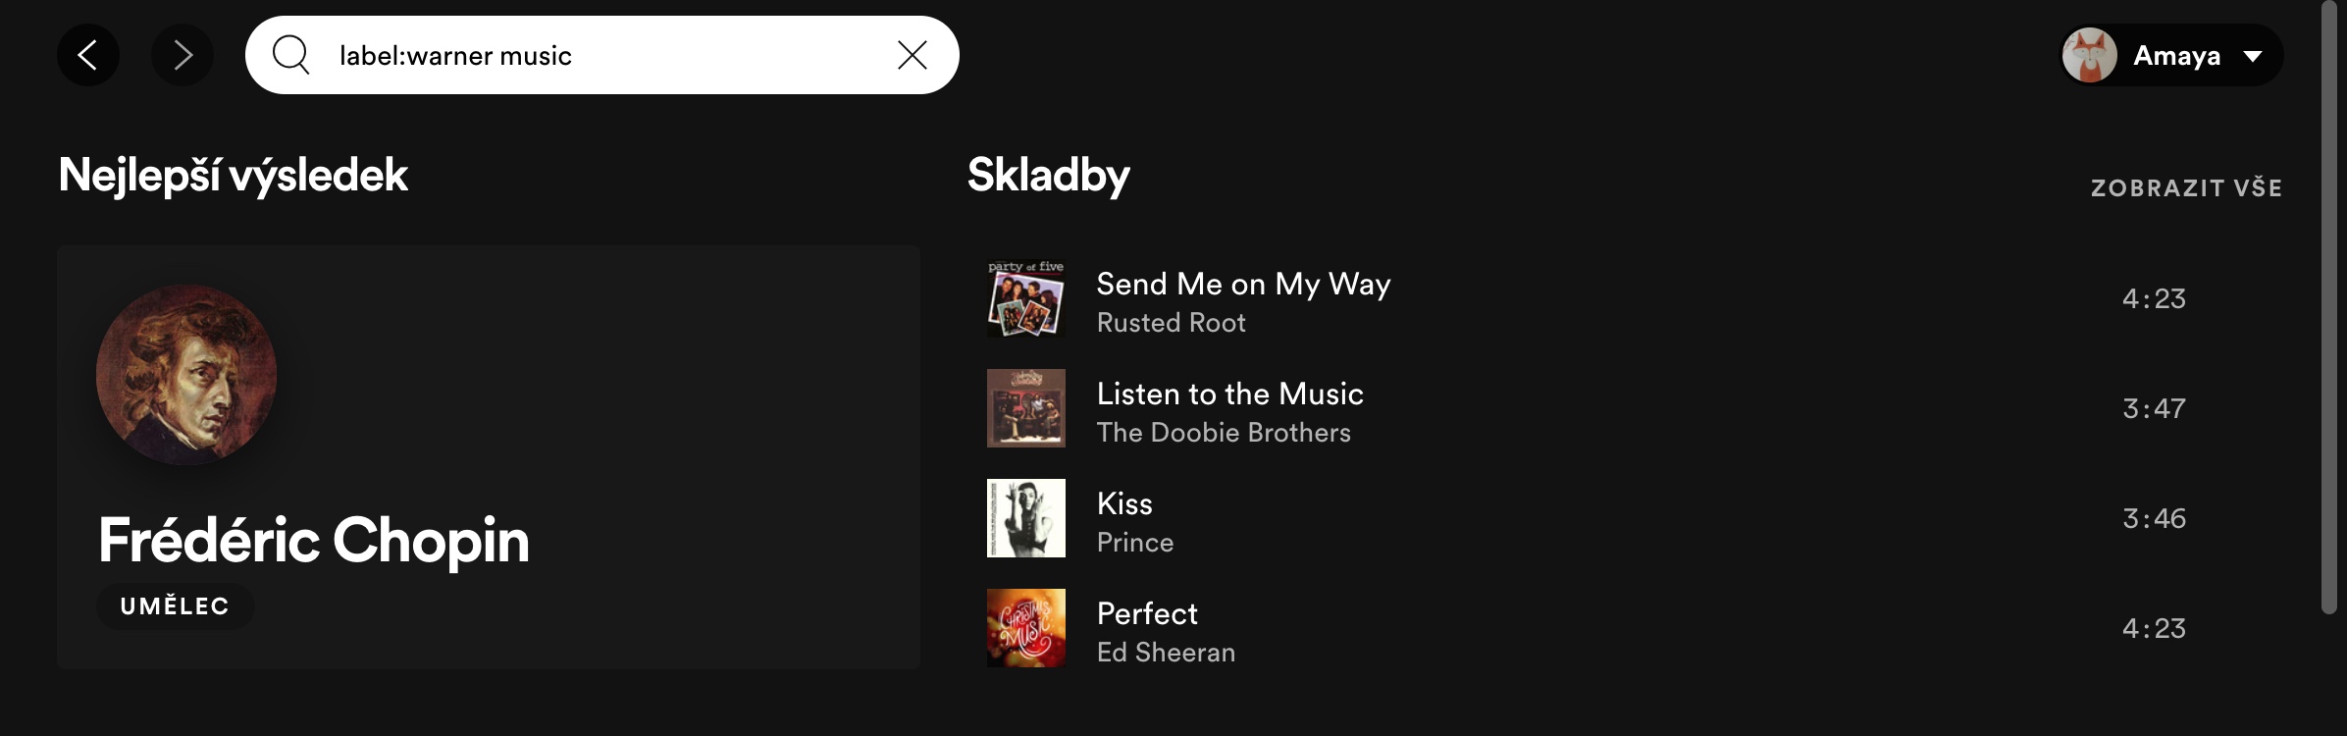Open the Amaya account dropdown arrow
The width and height of the screenshot is (2347, 736).
pyautogui.click(x=2254, y=56)
